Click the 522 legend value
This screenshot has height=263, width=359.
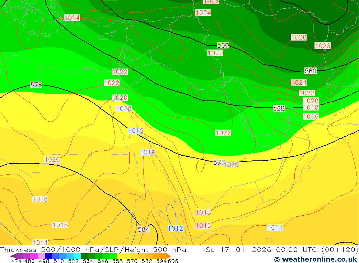[73, 261]
